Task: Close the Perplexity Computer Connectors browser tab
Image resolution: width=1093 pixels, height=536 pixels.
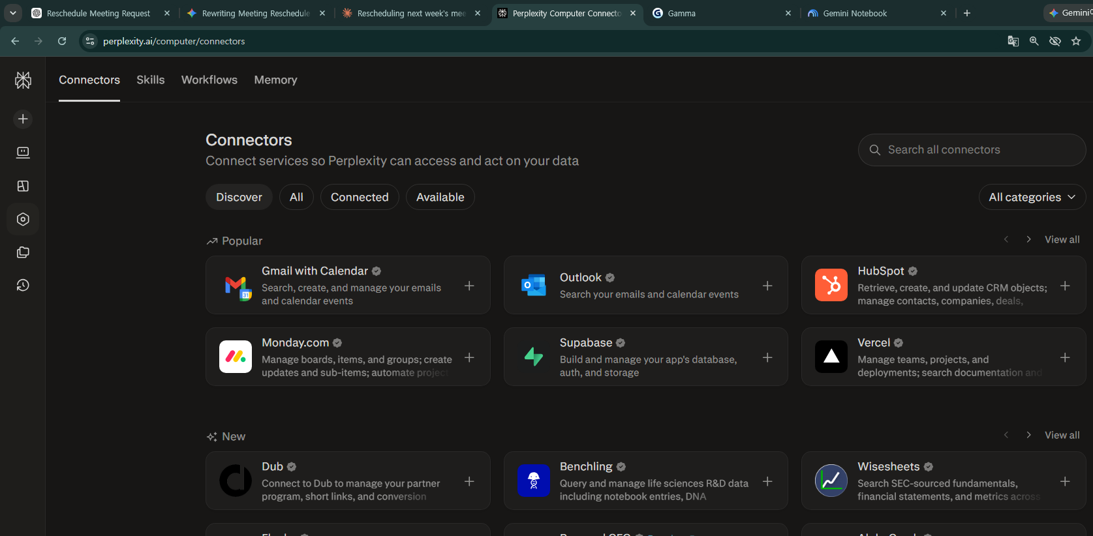Action: click(x=633, y=13)
